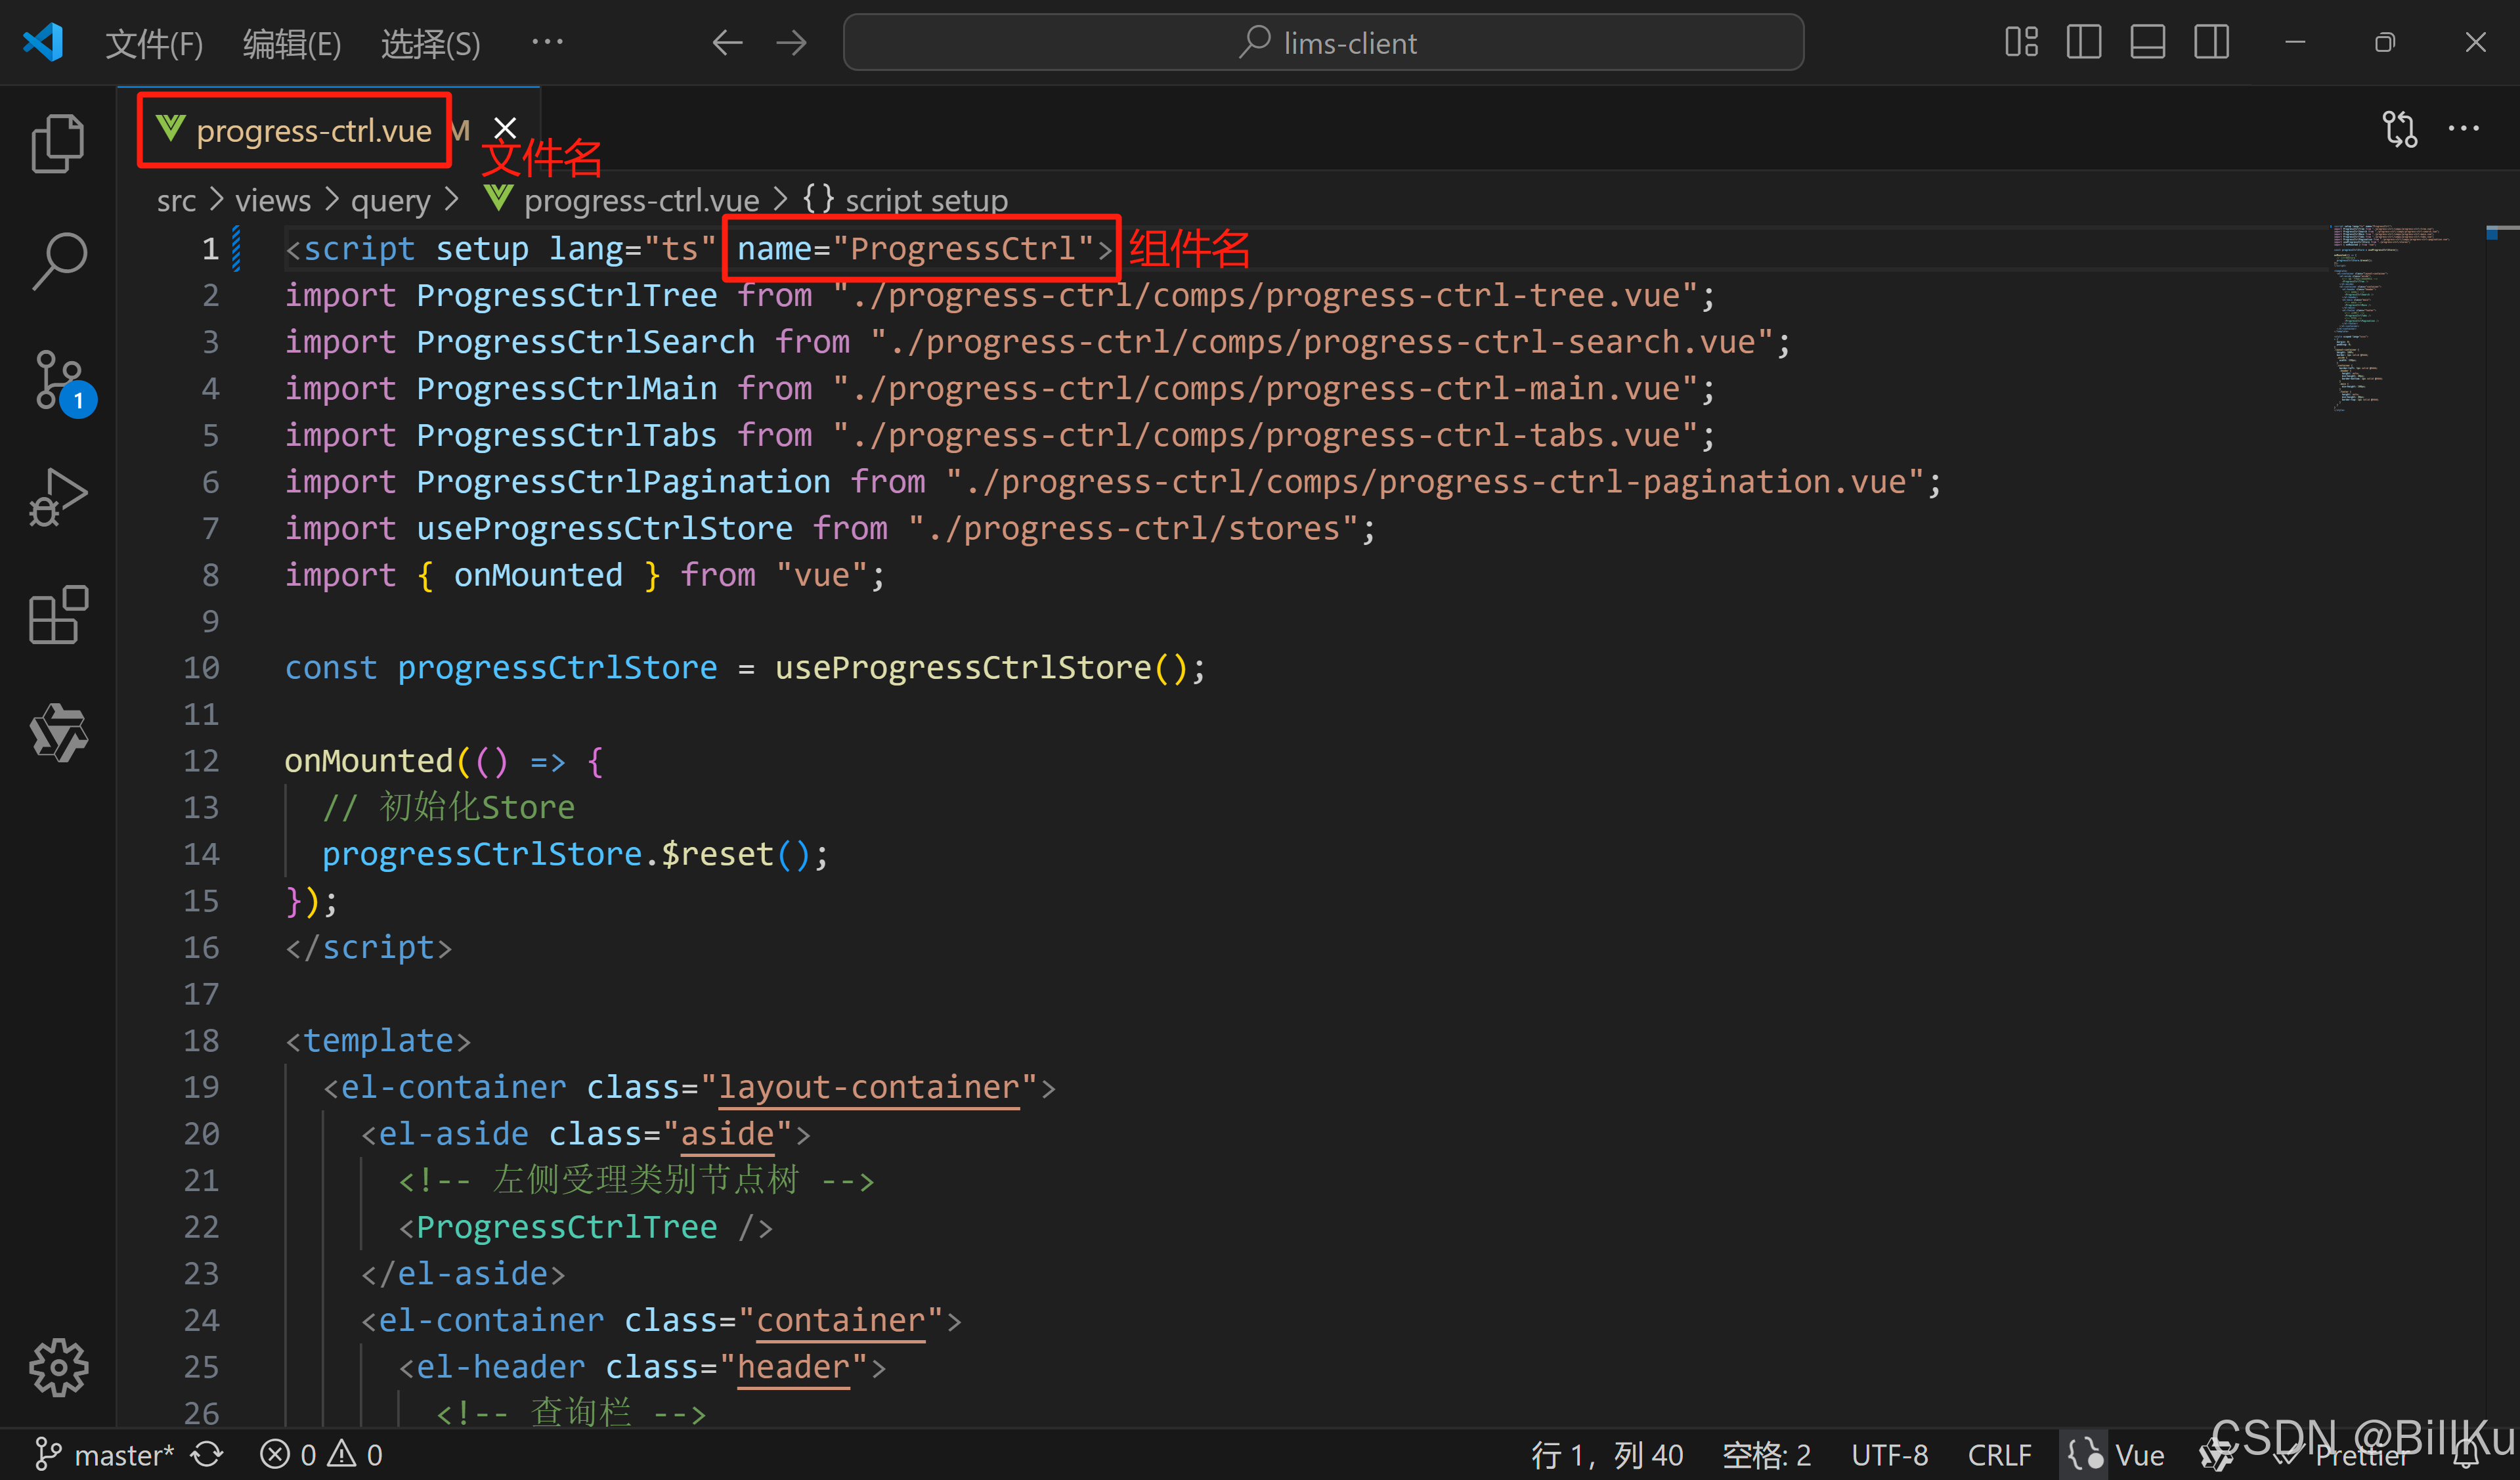Viewport: 2520px width, 1480px height.
Task: Select the progress-ctrl.vue editor tab
Action: [x=313, y=130]
